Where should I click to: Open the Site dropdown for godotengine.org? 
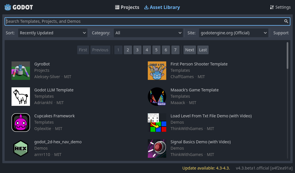tap(233, 33)
